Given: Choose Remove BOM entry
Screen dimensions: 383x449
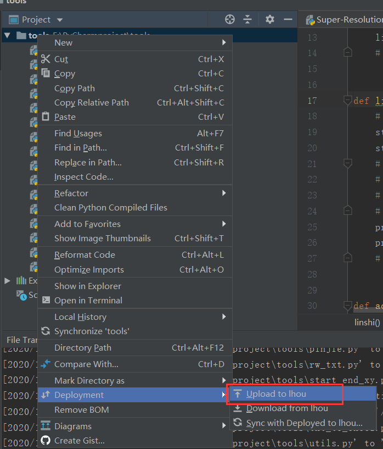Looking at the screenshot, I should [x=135, y=410].
